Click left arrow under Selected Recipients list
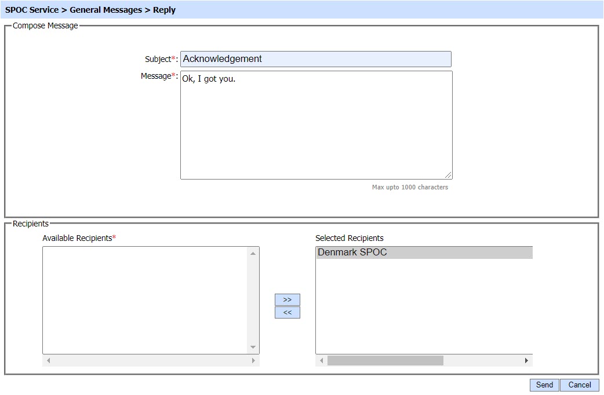604x395 pixels. (322, 361)
